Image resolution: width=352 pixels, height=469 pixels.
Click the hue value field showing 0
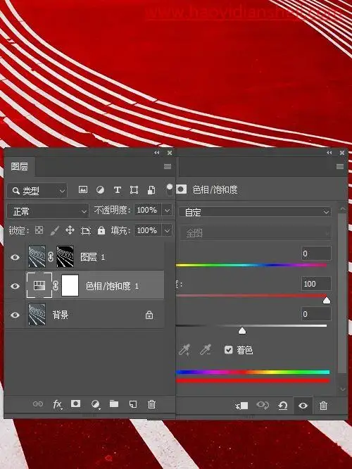pyautogui.click(x=316, y=254)
